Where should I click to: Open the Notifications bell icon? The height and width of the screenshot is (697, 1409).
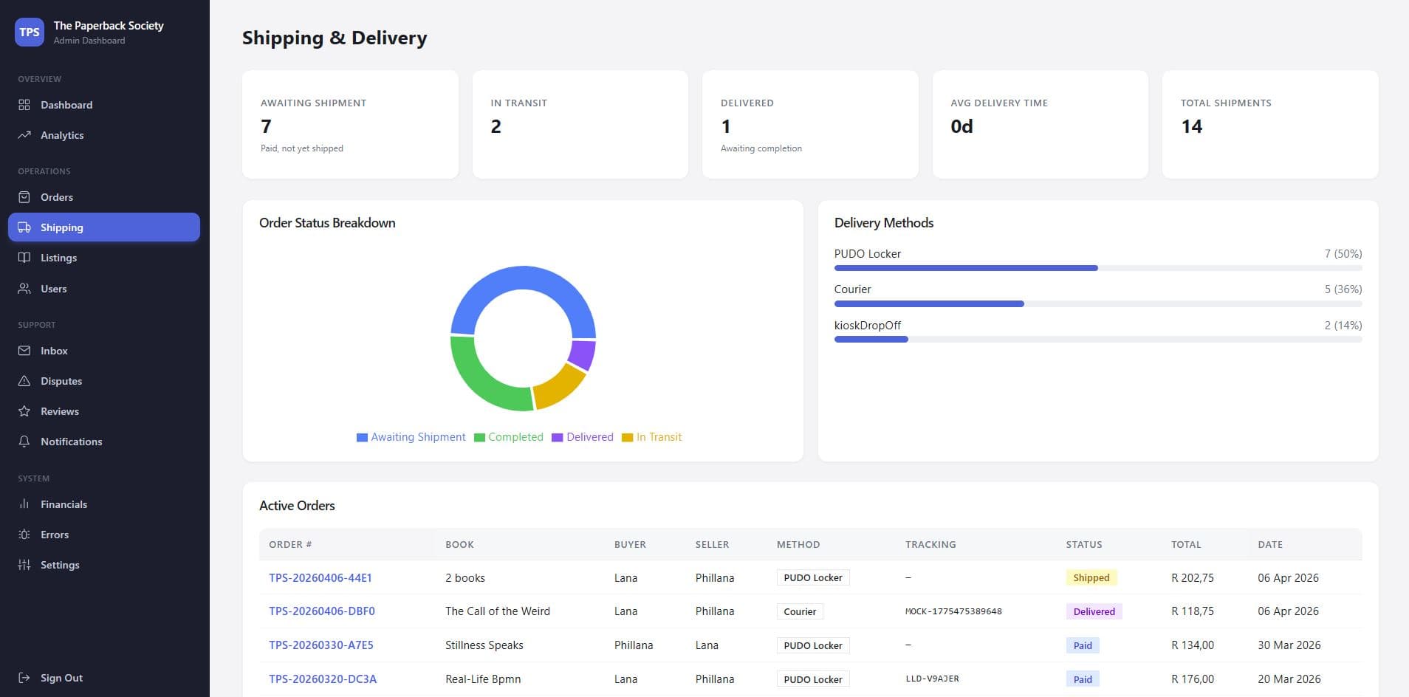coord(23,441)
